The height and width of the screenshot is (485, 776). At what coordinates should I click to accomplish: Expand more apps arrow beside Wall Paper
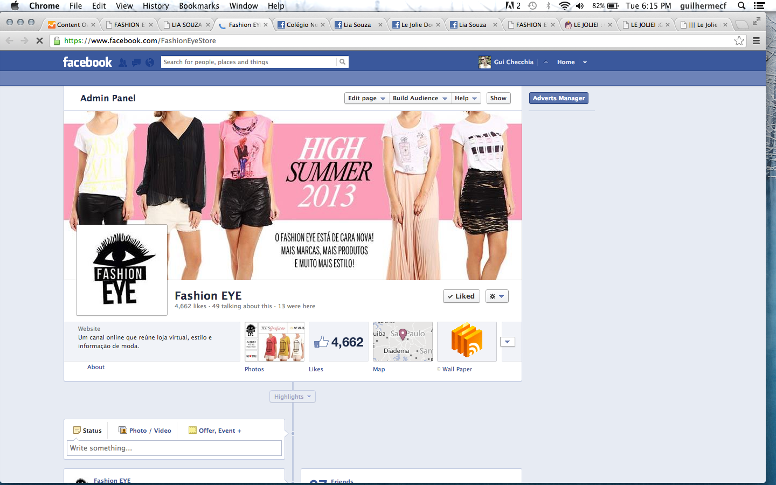(508, 342)
